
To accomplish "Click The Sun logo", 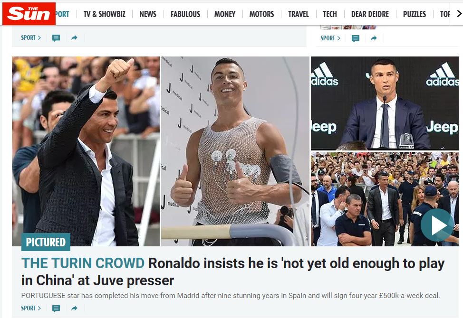I will 29,14.
